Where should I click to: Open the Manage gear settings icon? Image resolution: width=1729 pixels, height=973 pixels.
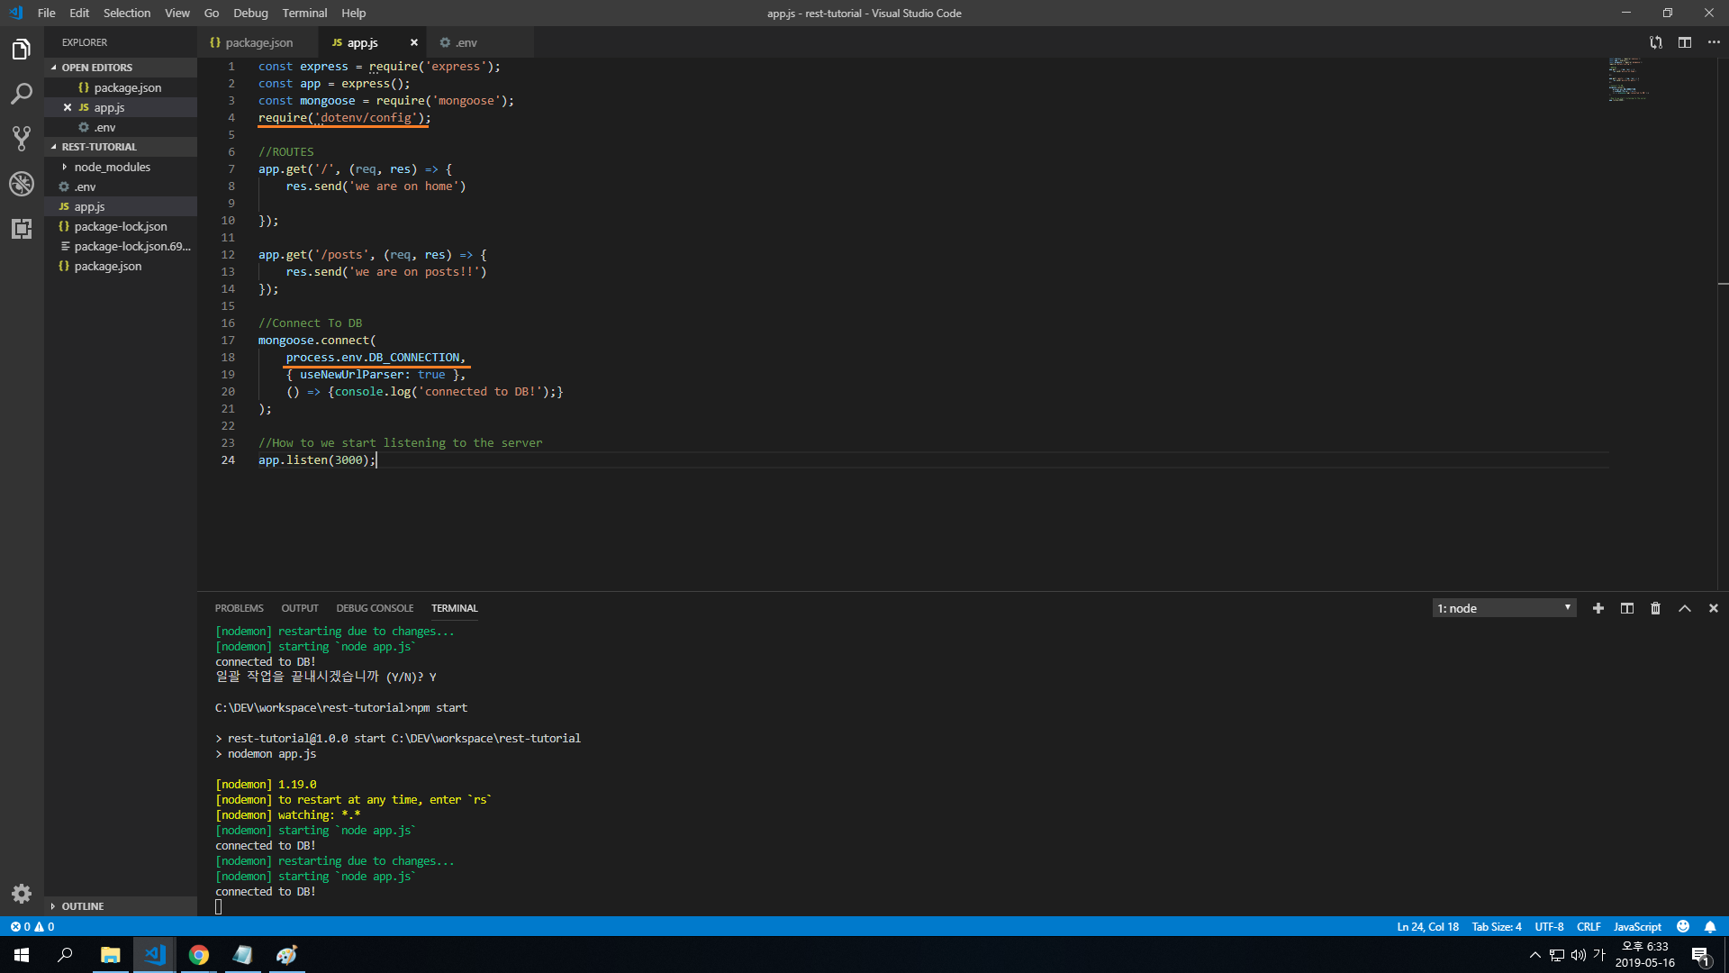pos(22,893)
